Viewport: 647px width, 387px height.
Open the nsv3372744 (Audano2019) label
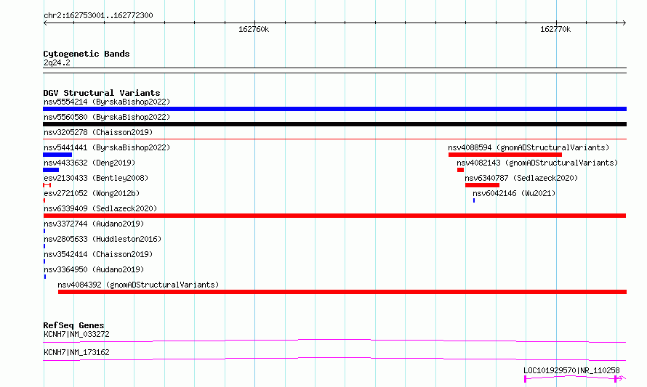point(94,224)
